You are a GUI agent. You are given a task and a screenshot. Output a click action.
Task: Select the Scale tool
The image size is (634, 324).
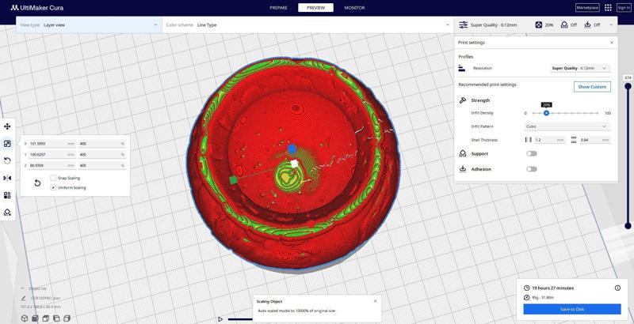(7, 144)
